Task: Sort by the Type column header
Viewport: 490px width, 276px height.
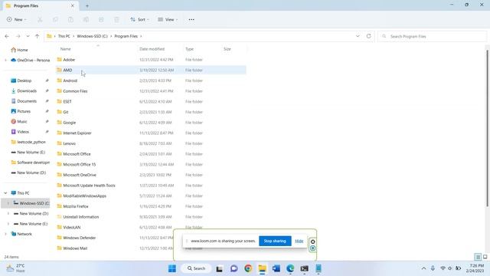Action: (x=189, y=49)
